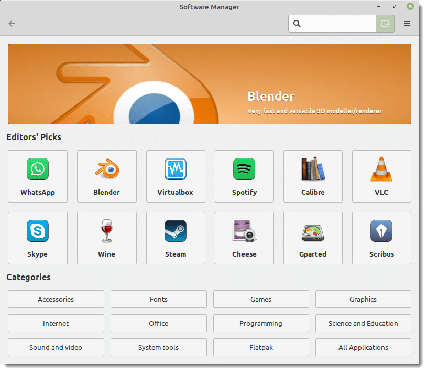Show All Applications

364,348
